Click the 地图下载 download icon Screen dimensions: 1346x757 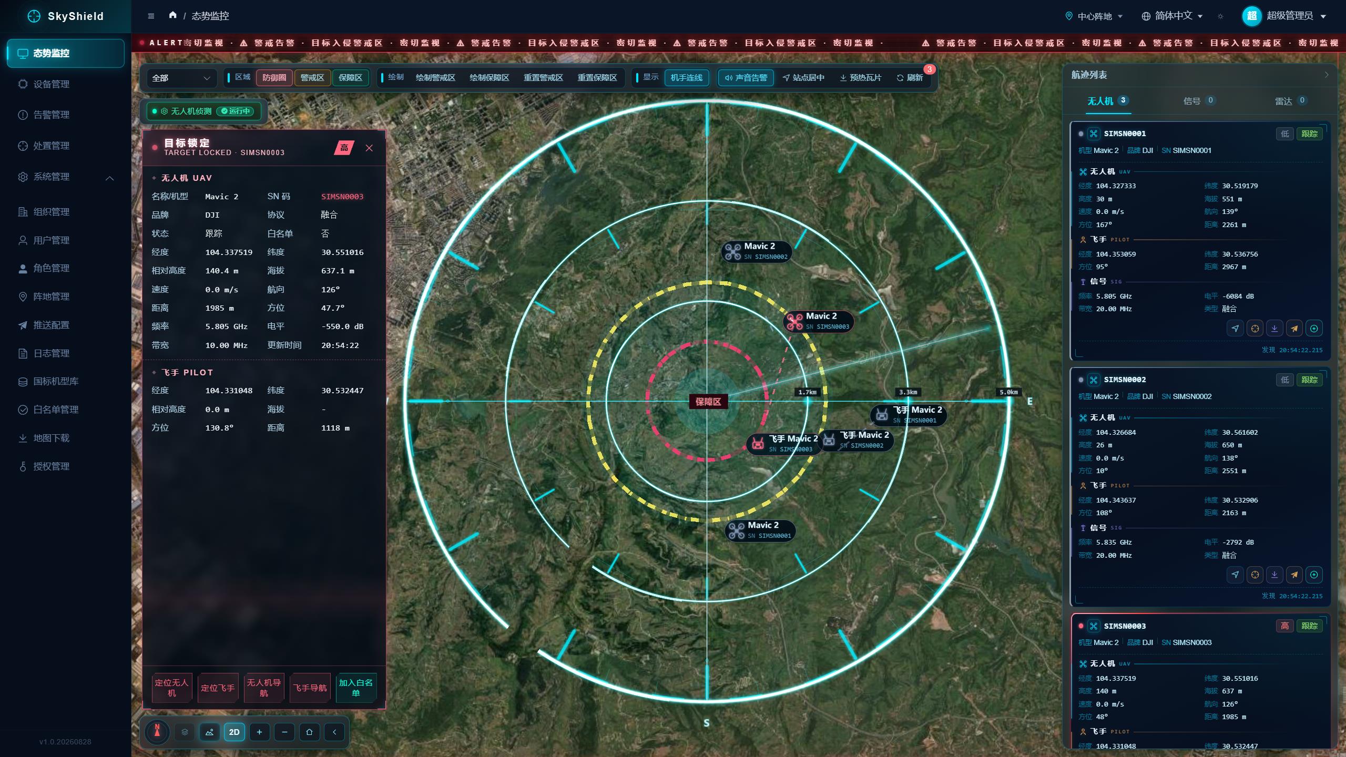click(x=23, y=438)
